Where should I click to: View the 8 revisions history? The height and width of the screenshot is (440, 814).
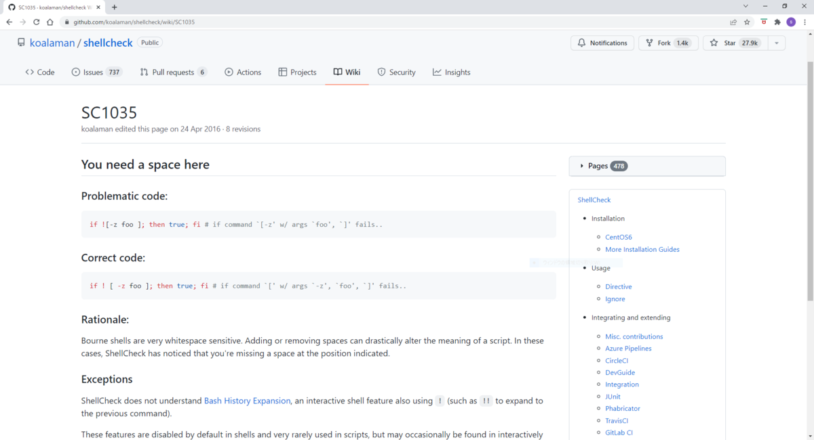pos(243,129)
